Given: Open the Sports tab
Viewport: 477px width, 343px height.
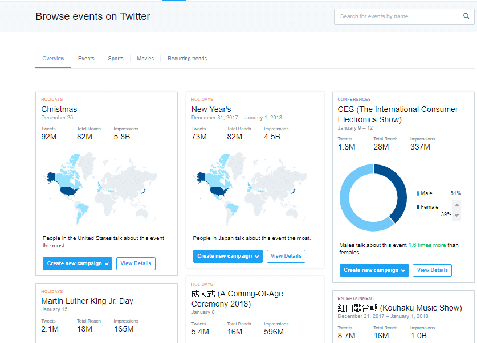Looking at the screenshot, I should point(116,59).
